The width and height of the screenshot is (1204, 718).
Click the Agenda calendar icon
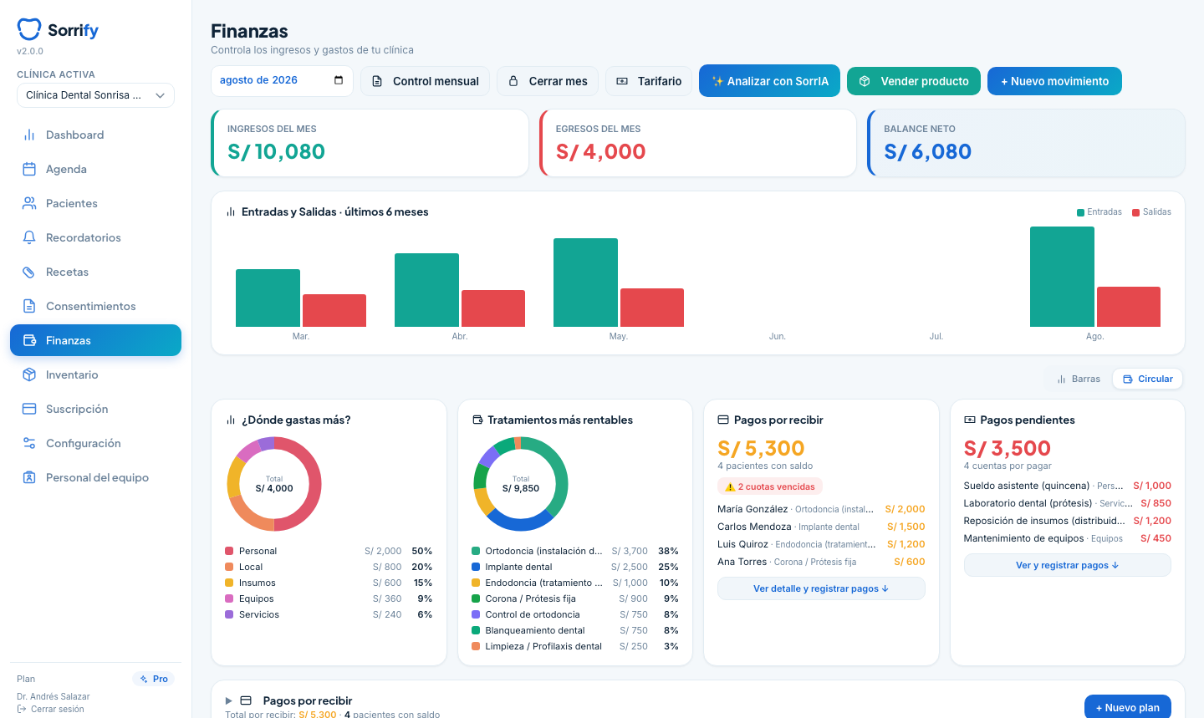(x=29, y=169)
